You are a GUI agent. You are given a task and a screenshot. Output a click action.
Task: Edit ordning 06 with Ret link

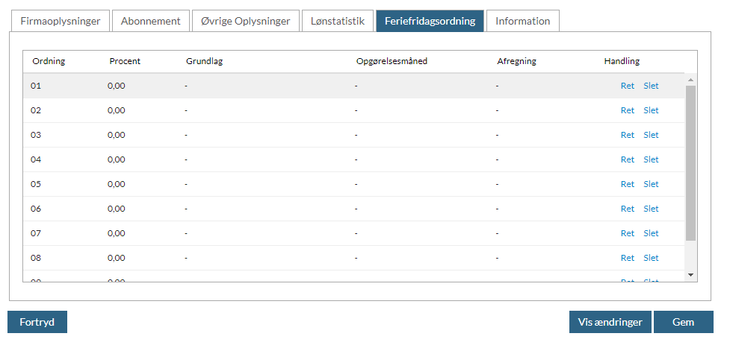click(627, 209)
